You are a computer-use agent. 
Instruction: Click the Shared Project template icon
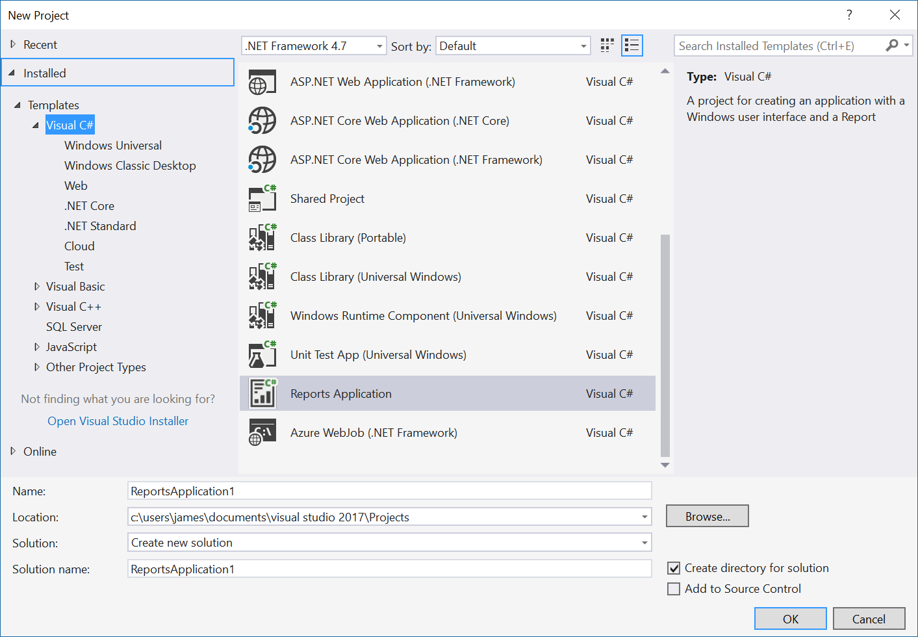262,199
